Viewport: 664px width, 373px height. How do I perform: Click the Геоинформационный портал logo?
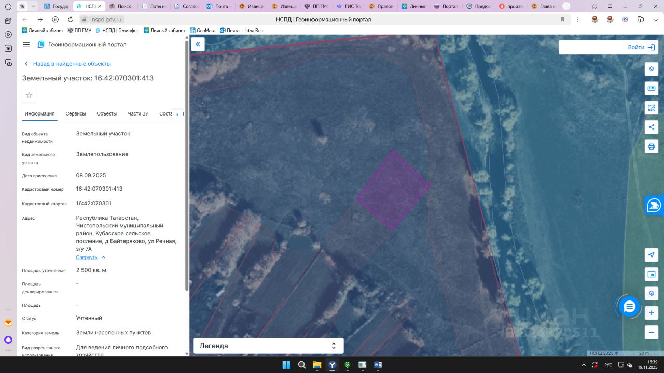click(x=82, y=45)
